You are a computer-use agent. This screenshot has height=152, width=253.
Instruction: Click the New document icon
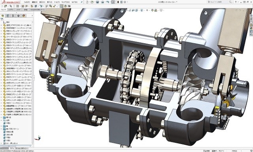[x=87, y=2]
